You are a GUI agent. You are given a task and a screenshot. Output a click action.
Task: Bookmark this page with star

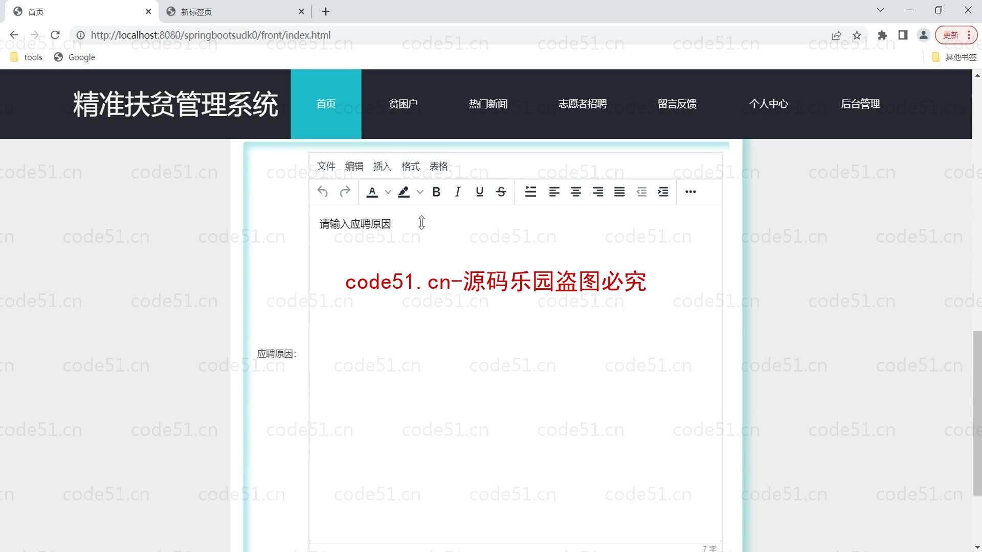857,35
